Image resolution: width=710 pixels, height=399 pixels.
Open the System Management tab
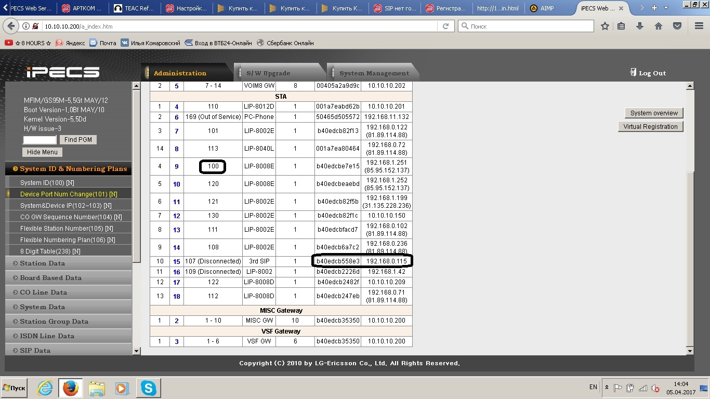point(374,73)
